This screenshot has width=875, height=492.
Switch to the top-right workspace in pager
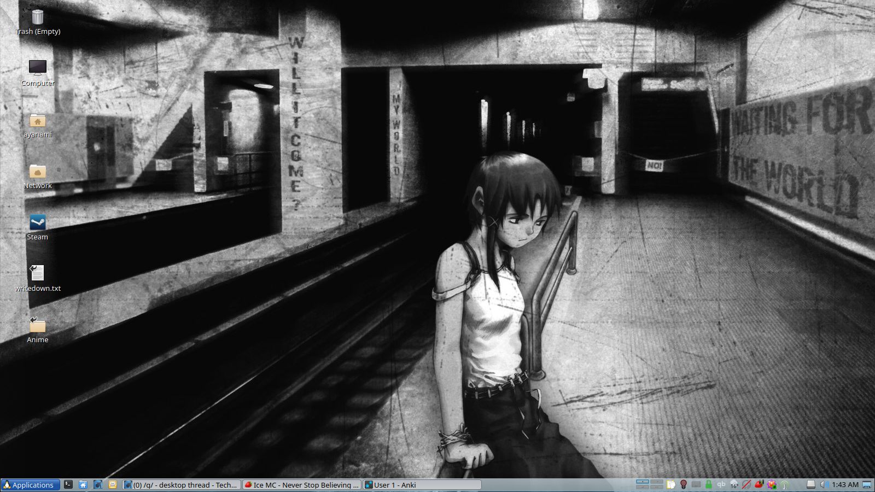[656, 482]
